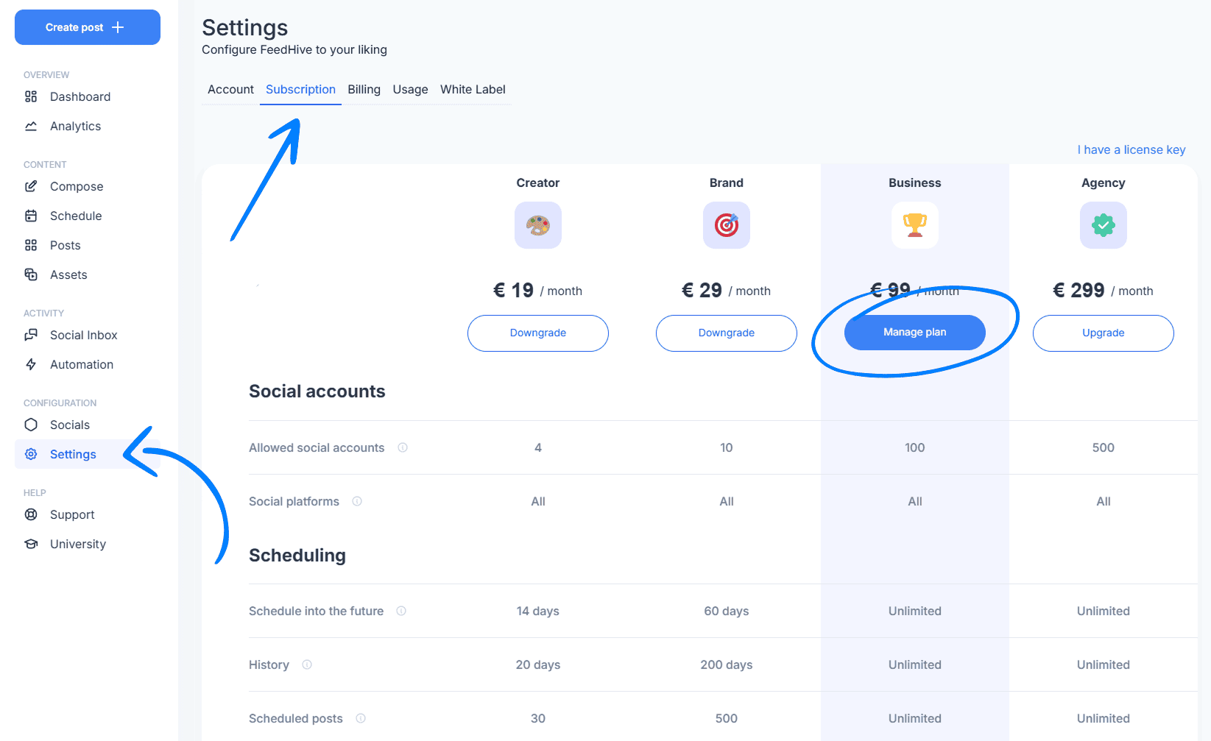Open Dashboard from the sidebar

[88, 96]
